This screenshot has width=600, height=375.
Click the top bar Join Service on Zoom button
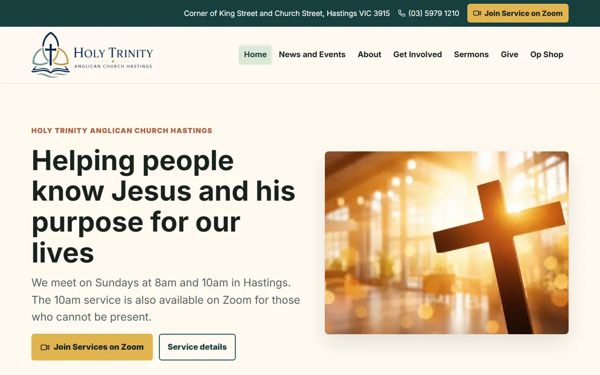click(x=518, y=13)
